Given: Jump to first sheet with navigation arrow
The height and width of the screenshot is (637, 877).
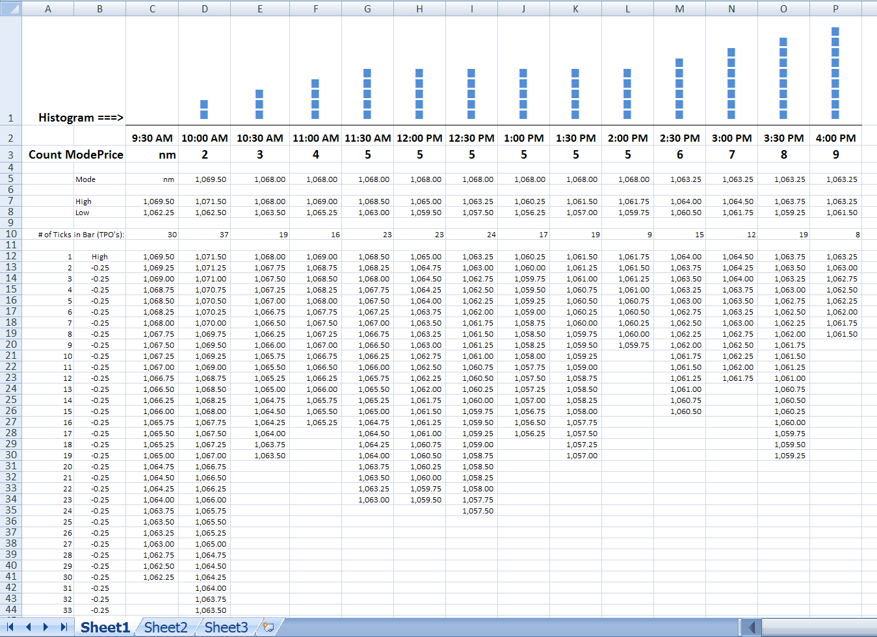Looking at the screenshot, I should 10,627.
